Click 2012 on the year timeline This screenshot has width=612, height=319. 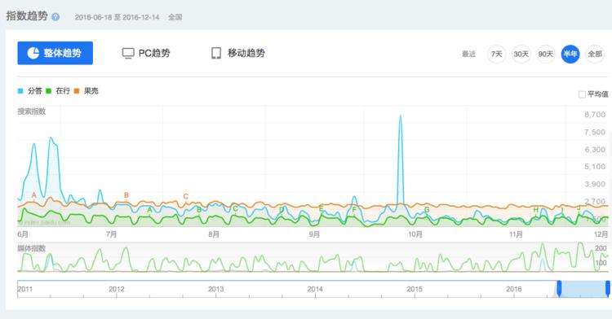117,289
